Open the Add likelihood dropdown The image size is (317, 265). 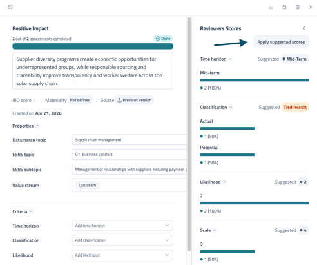122,255
